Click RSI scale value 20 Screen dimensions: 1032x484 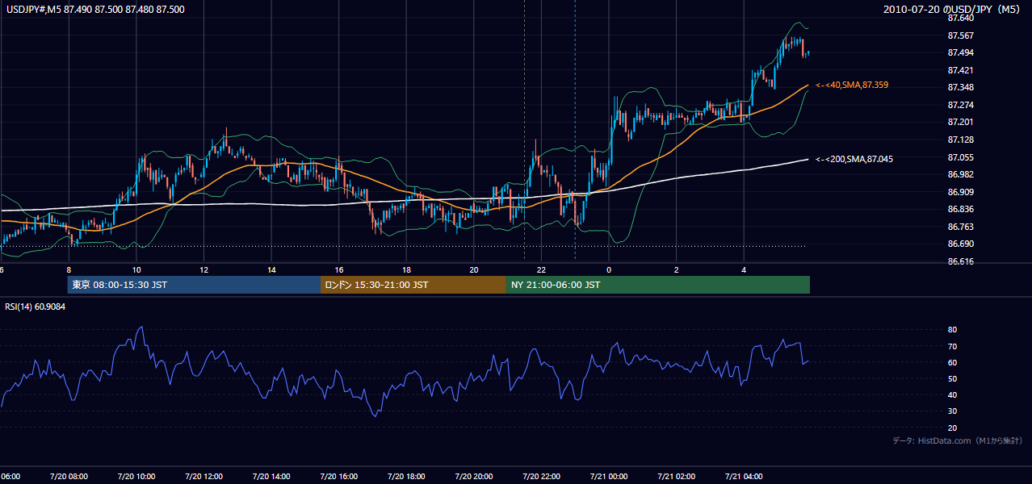[952, 428]
